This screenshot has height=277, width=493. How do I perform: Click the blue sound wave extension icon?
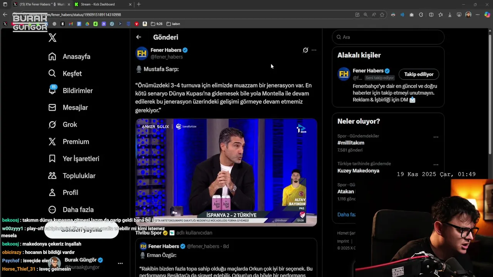[402, 15]
